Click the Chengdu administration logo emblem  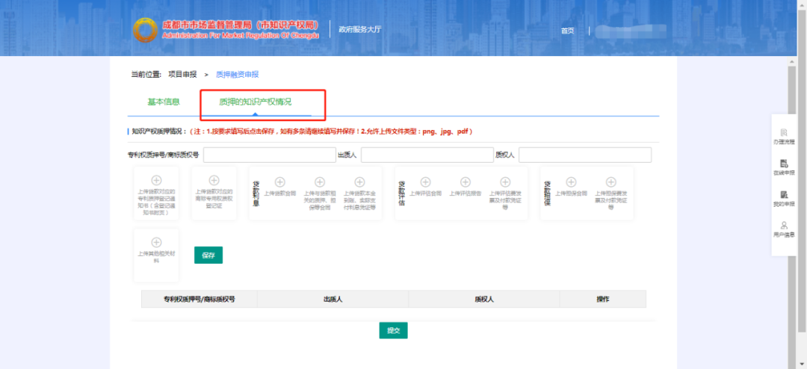145,30
